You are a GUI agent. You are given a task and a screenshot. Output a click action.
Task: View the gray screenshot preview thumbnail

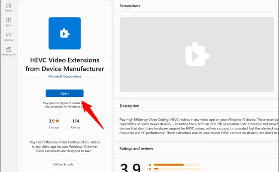(197, 55)
